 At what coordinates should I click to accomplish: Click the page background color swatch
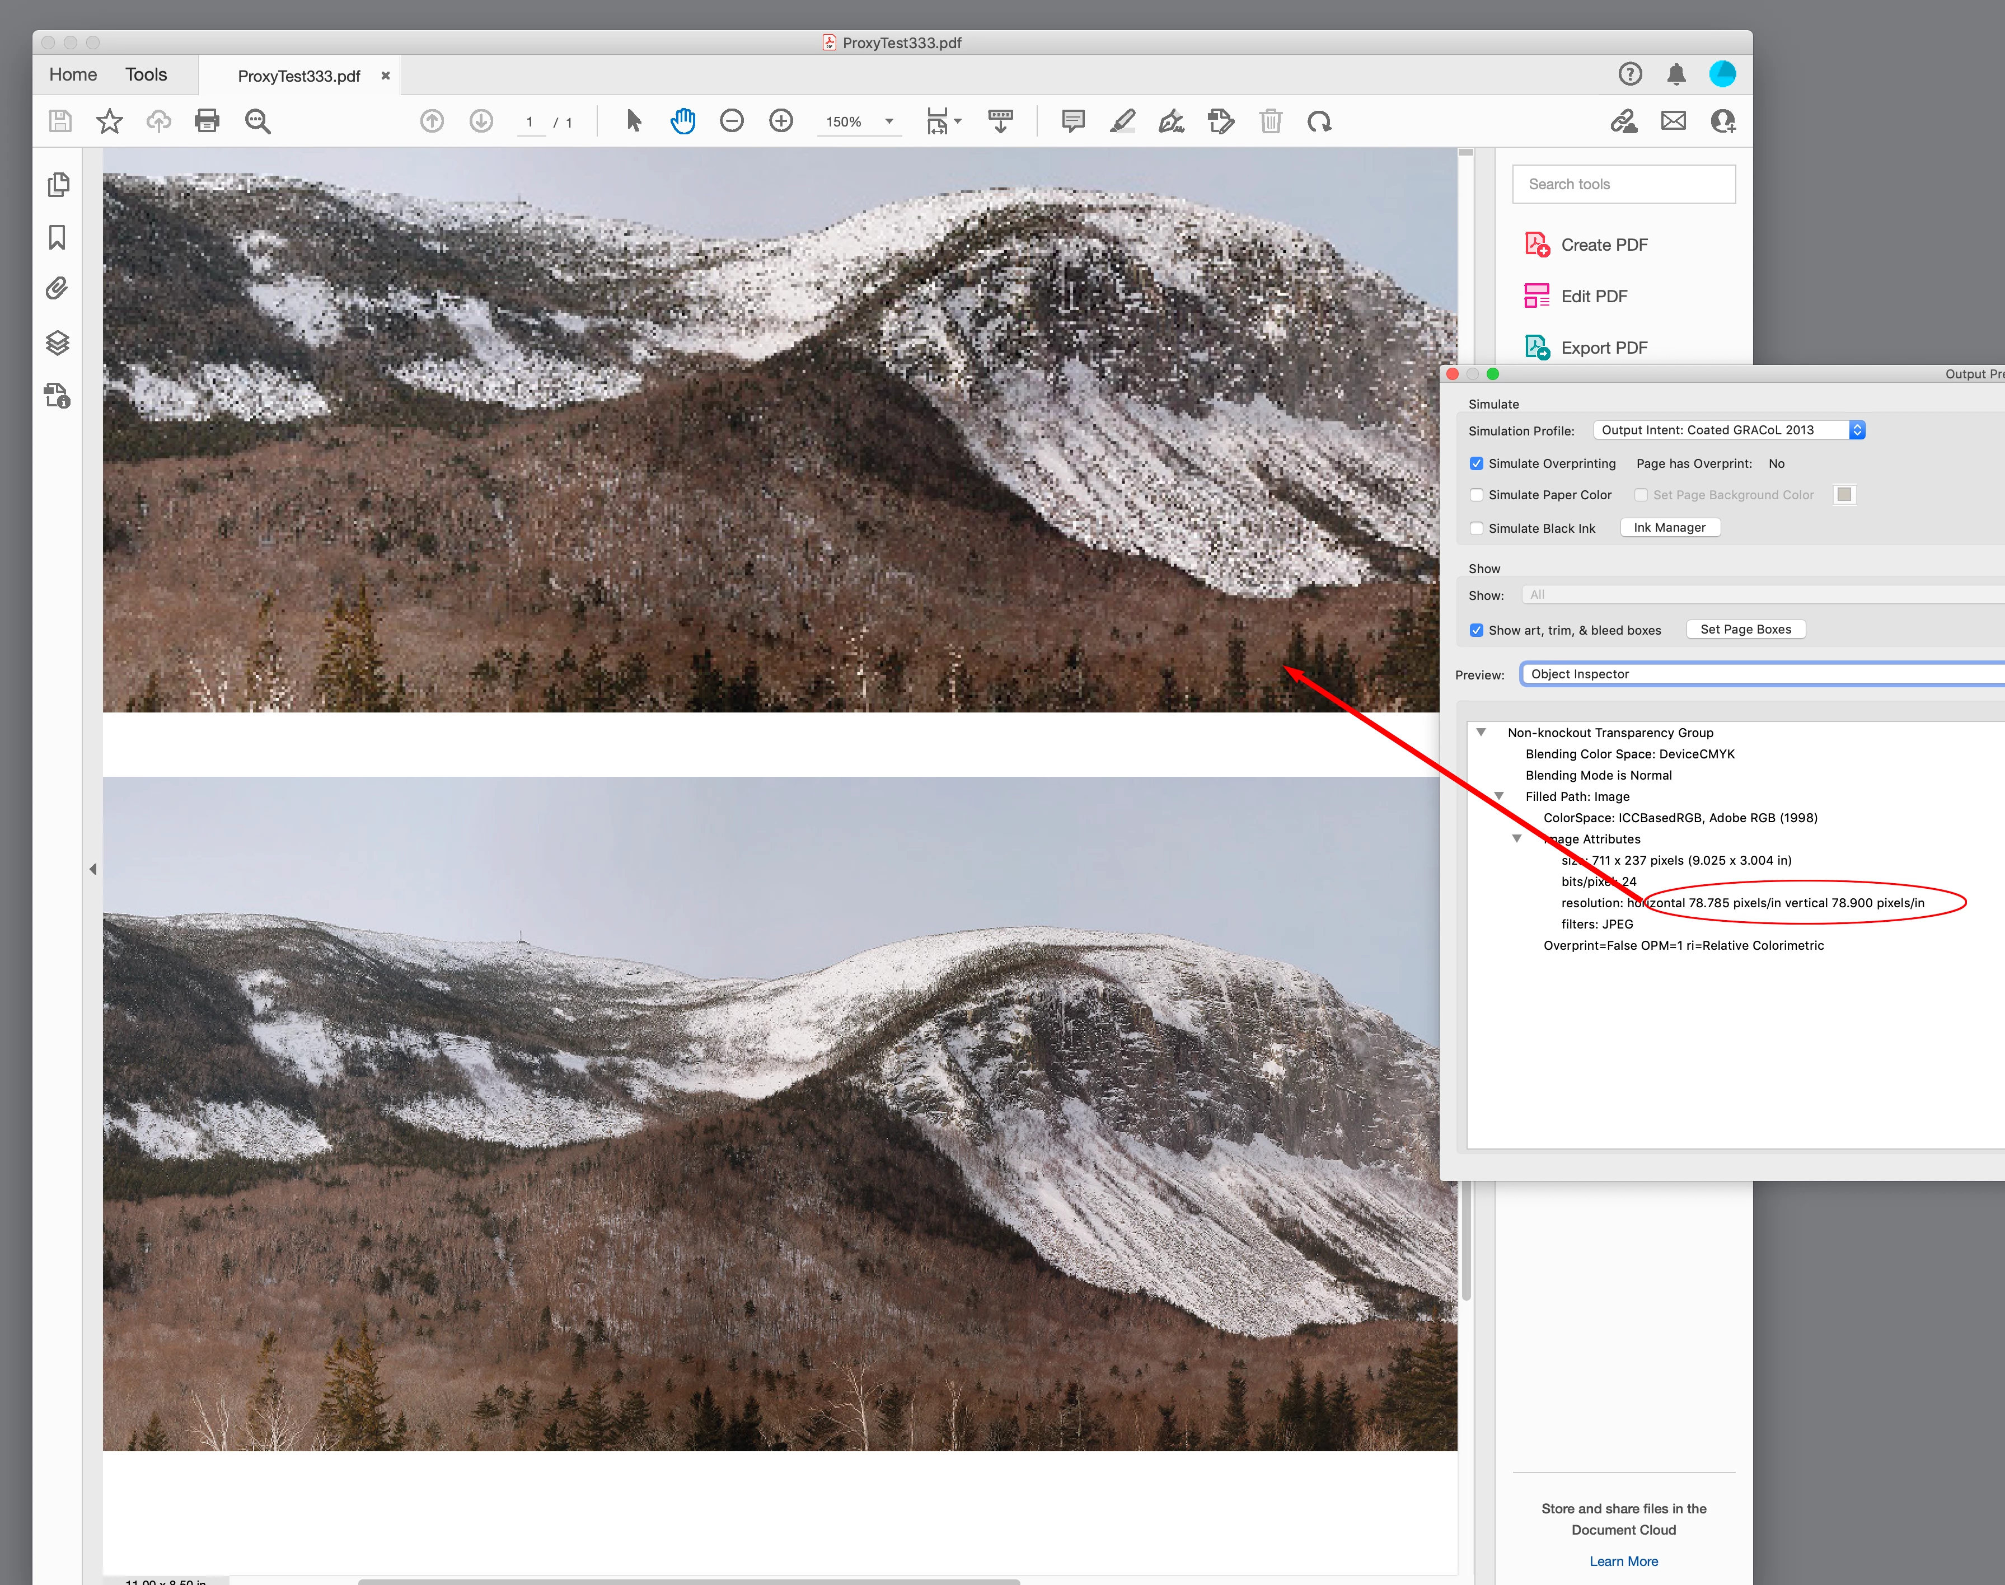[x=1843, y=495]
